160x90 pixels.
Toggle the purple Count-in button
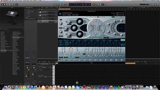103,4
